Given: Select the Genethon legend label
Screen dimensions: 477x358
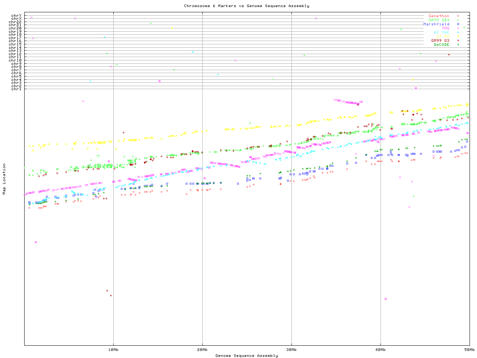Looking at the screenshot, I should (x=439, y=16).
